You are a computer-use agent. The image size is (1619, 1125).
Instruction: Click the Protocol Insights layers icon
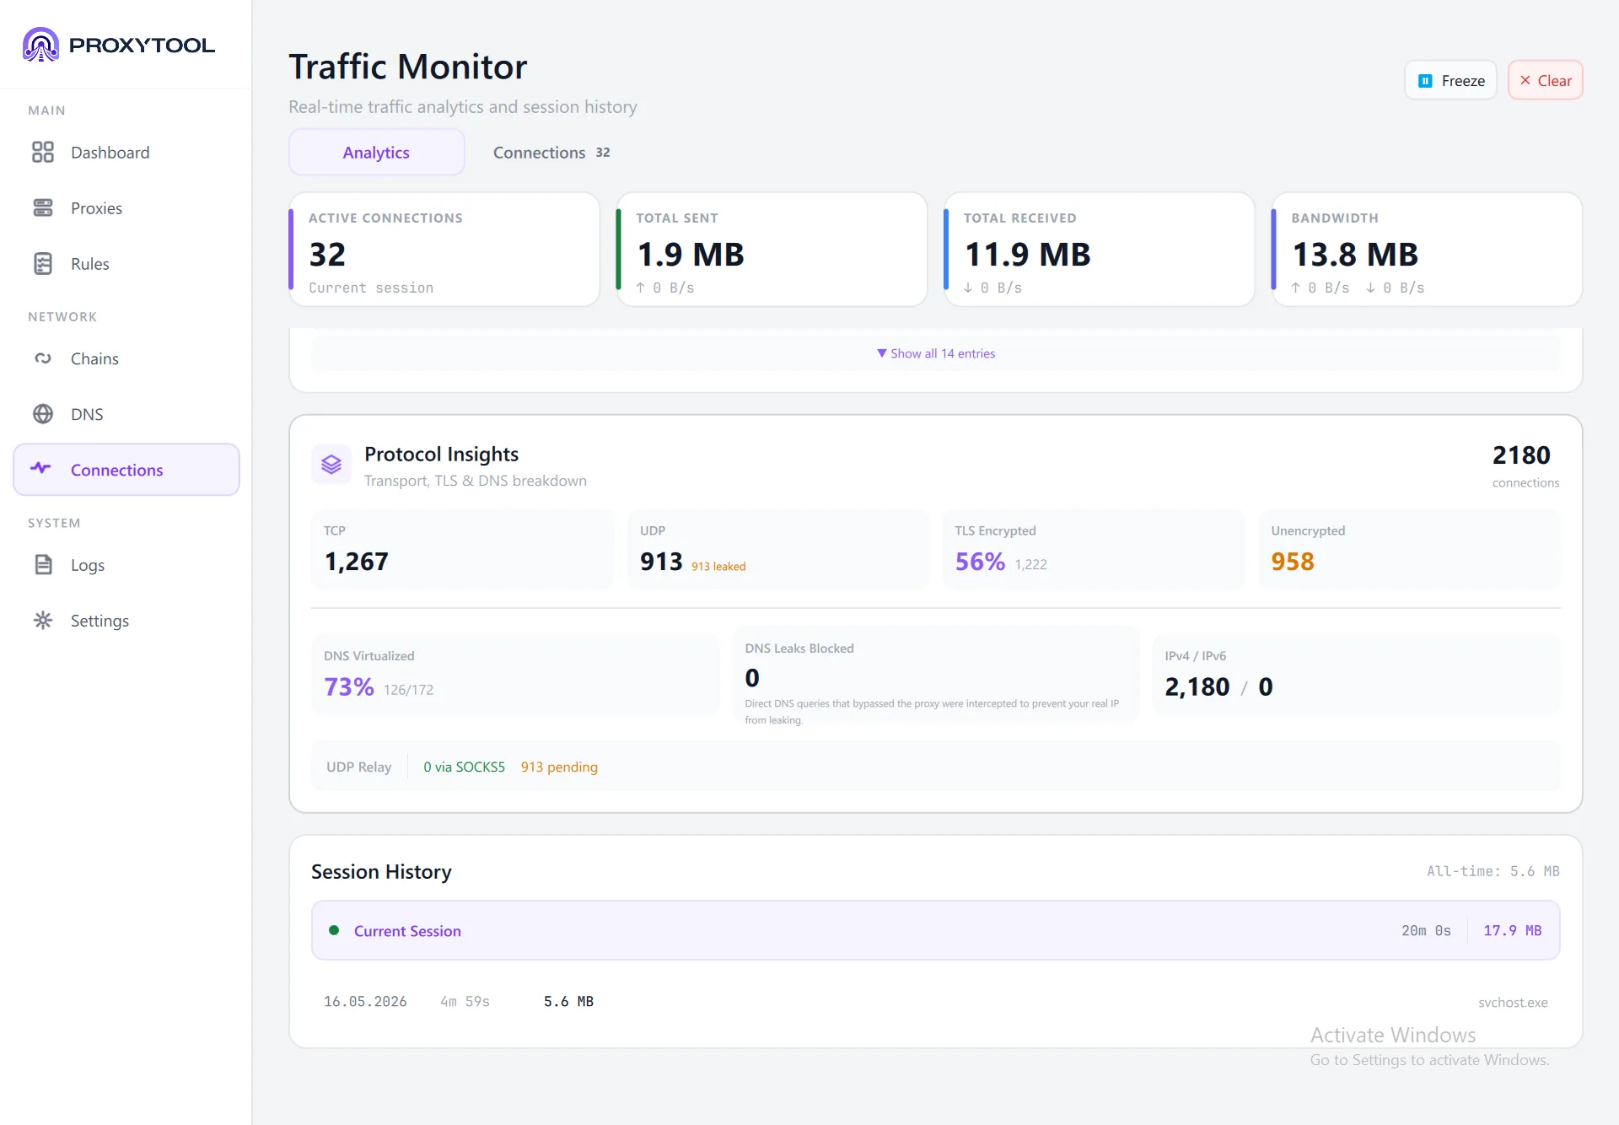(x=331, y=465)
